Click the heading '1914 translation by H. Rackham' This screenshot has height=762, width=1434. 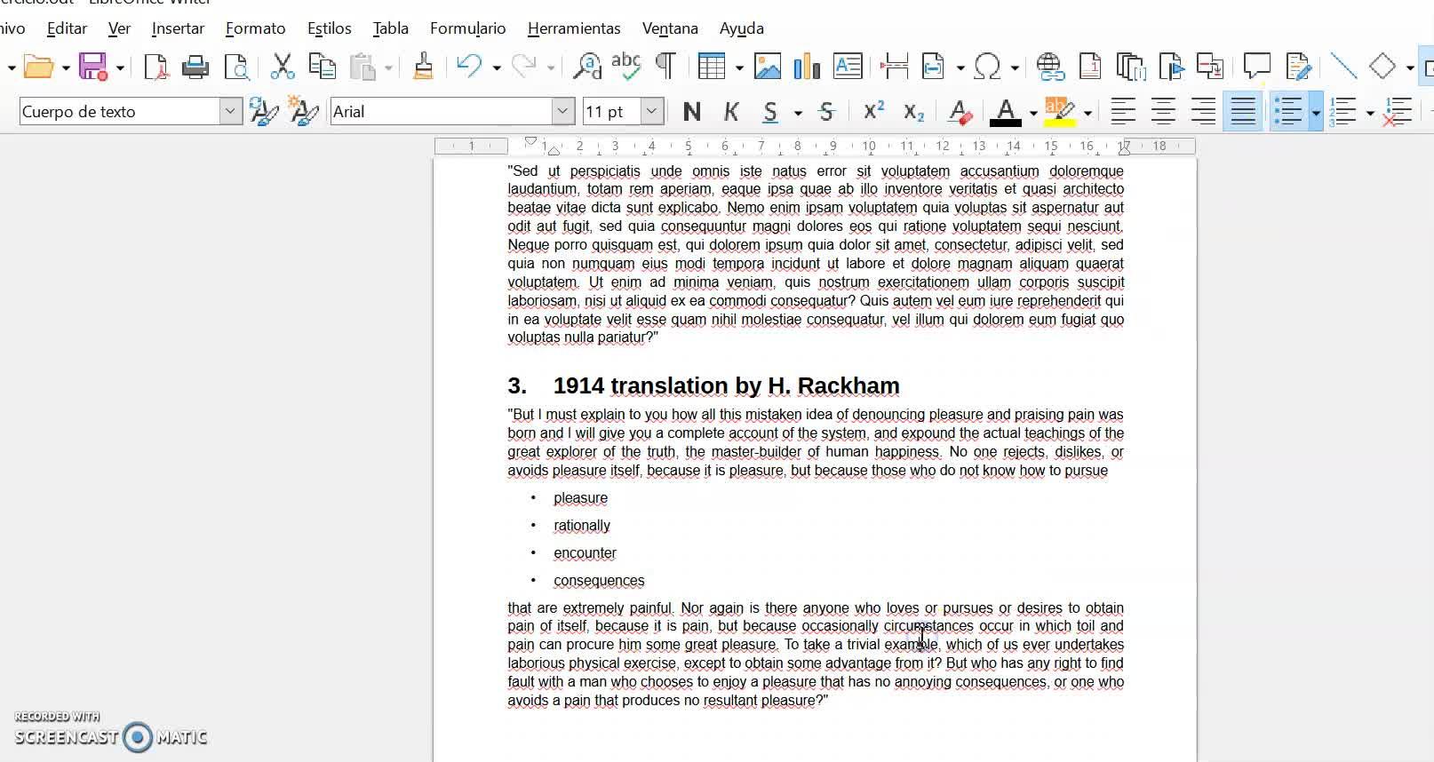click(726, 385)
